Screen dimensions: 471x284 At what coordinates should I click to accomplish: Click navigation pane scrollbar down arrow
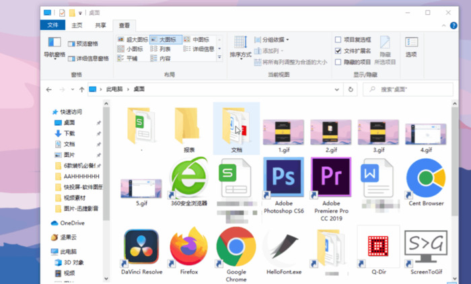[x=106, y=279]
